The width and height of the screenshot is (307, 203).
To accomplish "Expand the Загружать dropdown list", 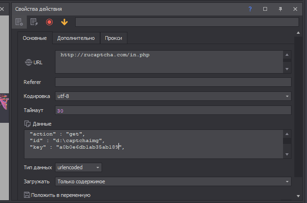I will (173, 181).
